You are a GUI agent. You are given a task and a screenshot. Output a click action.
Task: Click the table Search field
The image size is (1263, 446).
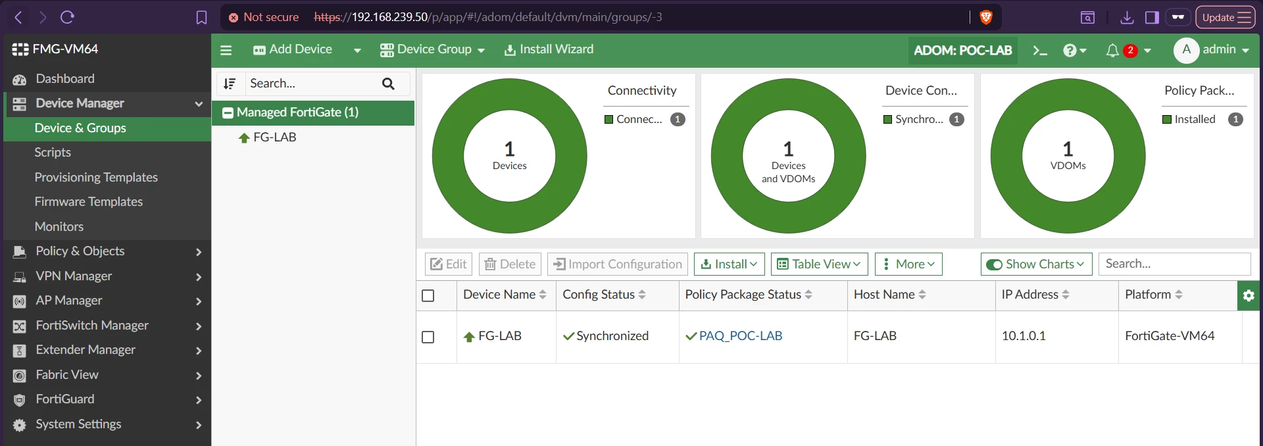coord(1174,264)
